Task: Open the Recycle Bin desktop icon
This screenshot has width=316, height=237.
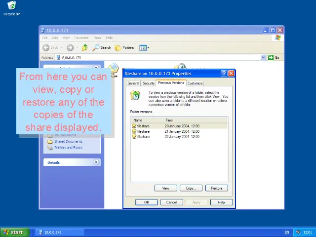Action: (12, 8)
